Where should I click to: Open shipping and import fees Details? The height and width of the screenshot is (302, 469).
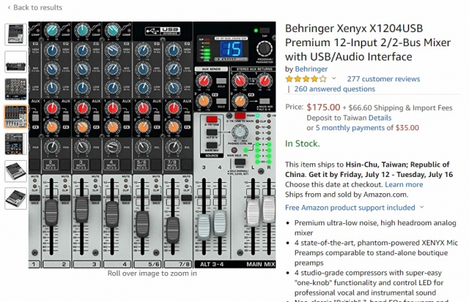380,118
